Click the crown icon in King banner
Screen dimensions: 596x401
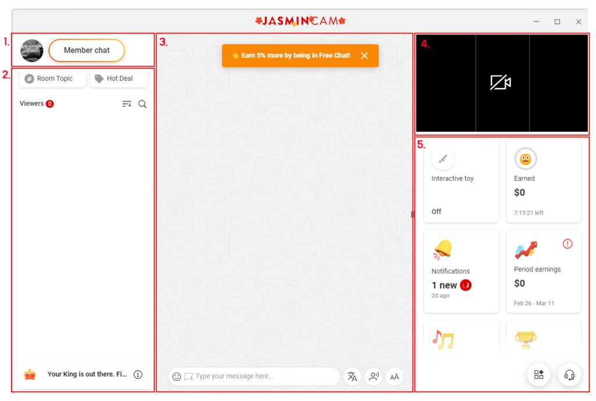[30, 374]
